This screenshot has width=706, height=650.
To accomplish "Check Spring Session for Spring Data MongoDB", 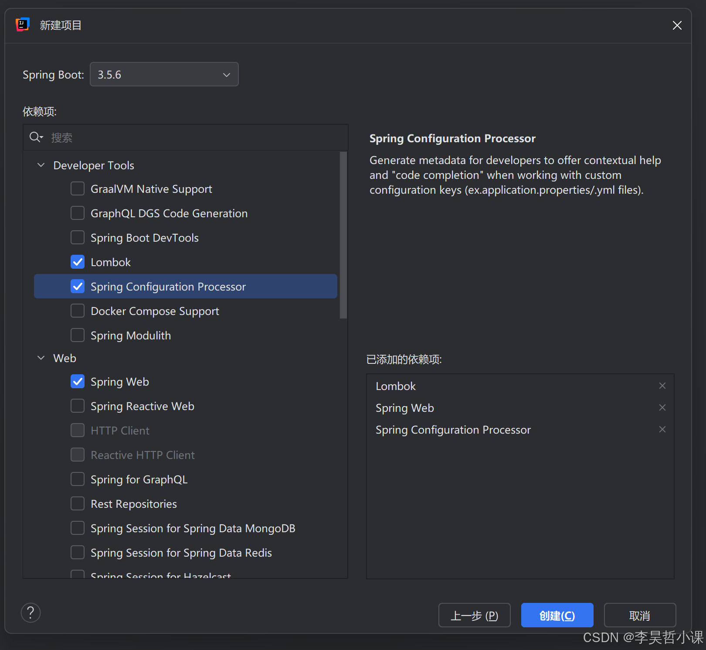I will [x=78, y=528].
